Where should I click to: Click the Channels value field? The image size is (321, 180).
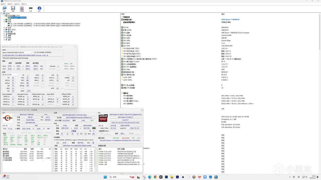click(58, 66)
